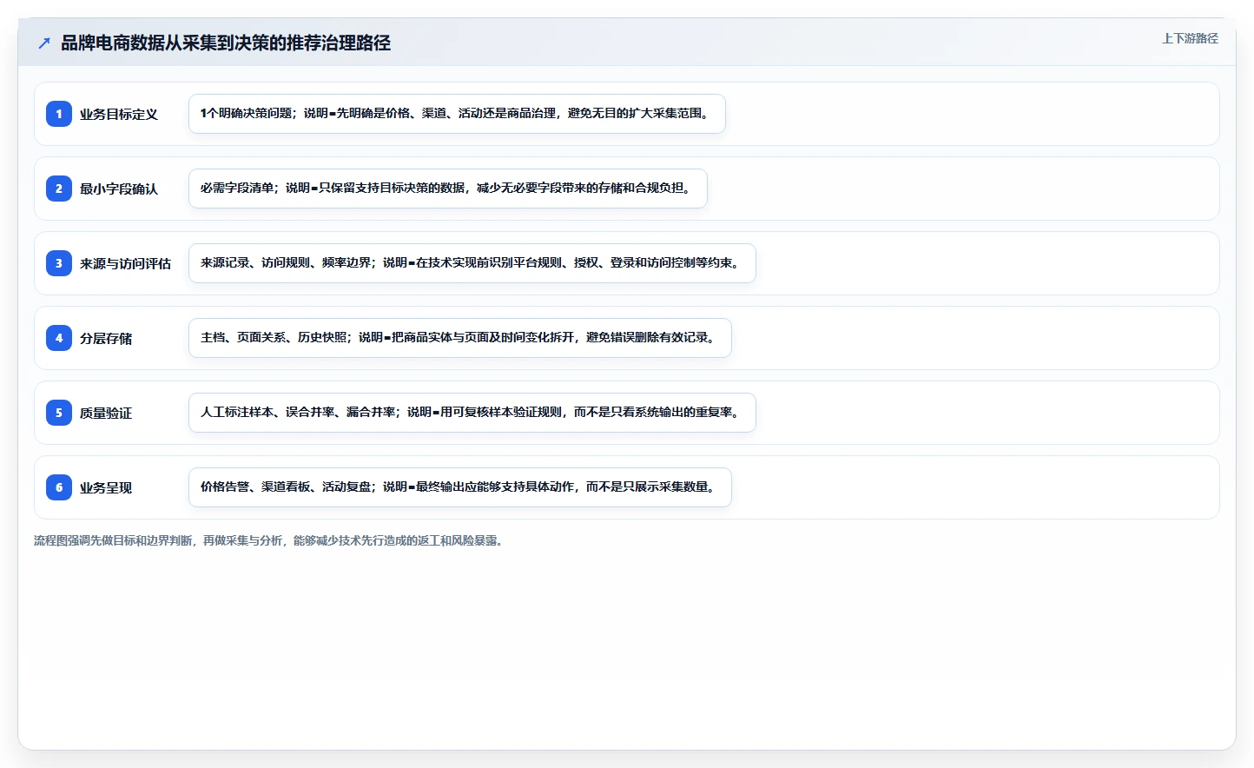Click the arrow icon beside the title

(x=44, y=43)
